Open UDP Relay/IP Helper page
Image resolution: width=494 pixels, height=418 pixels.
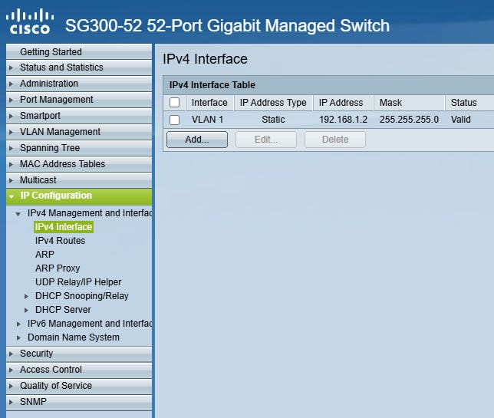click(78, 282)
